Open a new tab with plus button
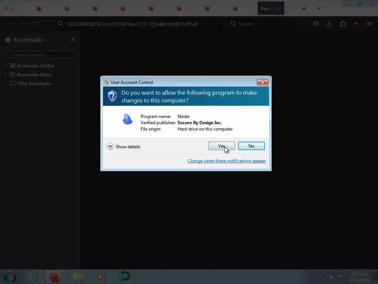 coord(304,9)
